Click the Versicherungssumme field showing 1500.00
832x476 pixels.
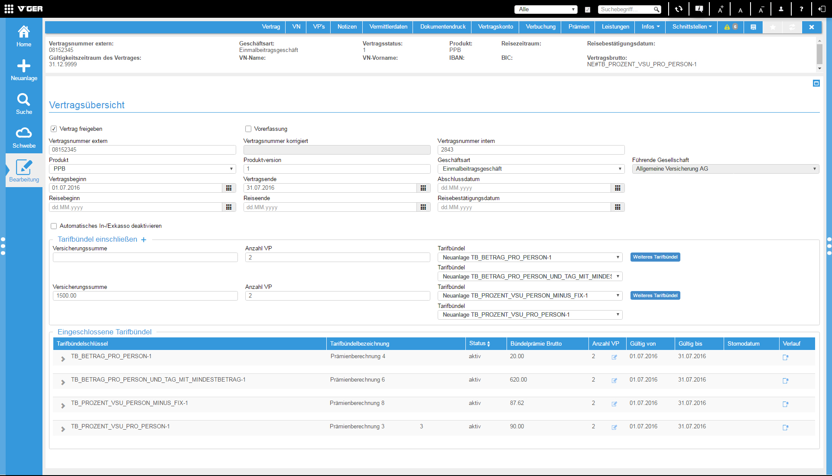(145, 296)
